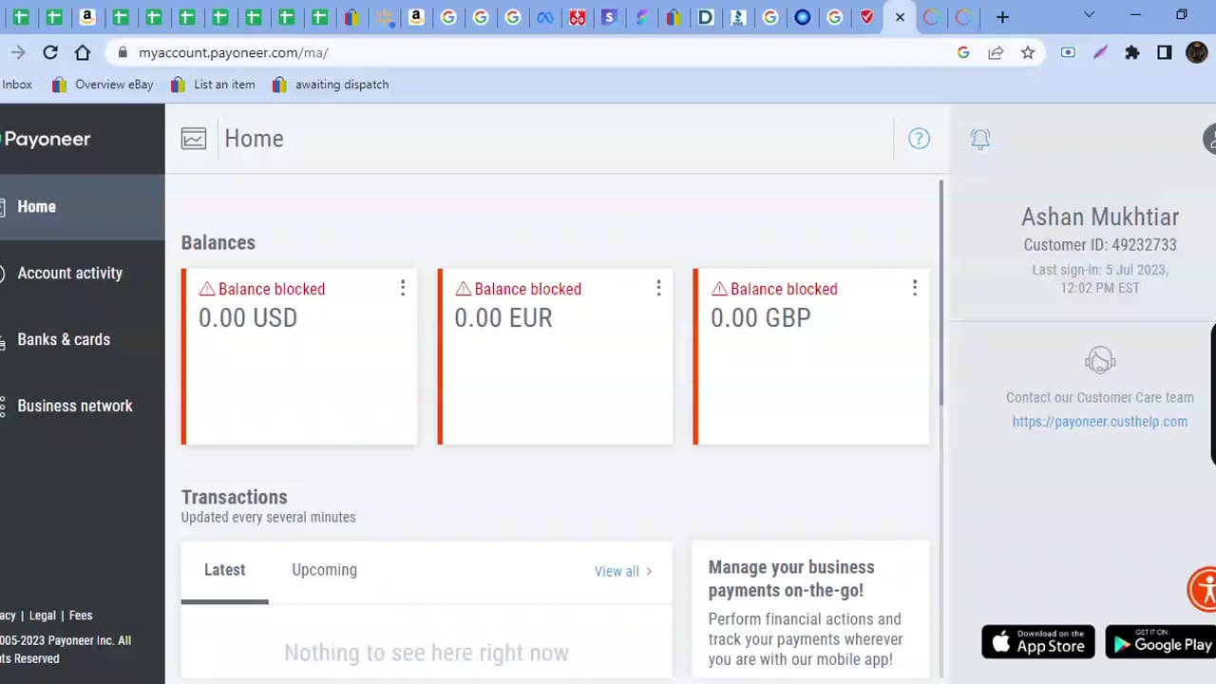Open the awaiting dispatch bookmark
Image resolution: width=1216 pixels, height=684 pixels.
coord(331,85)
